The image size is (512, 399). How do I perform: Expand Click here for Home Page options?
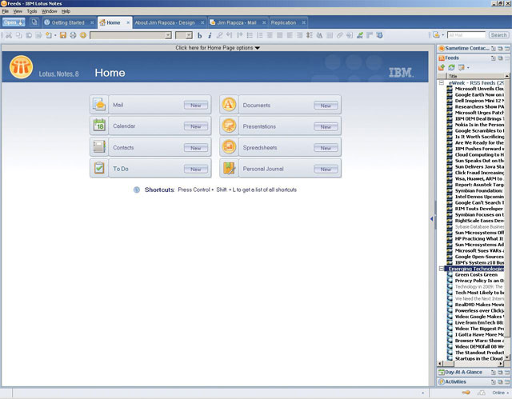tap(218, 48)
